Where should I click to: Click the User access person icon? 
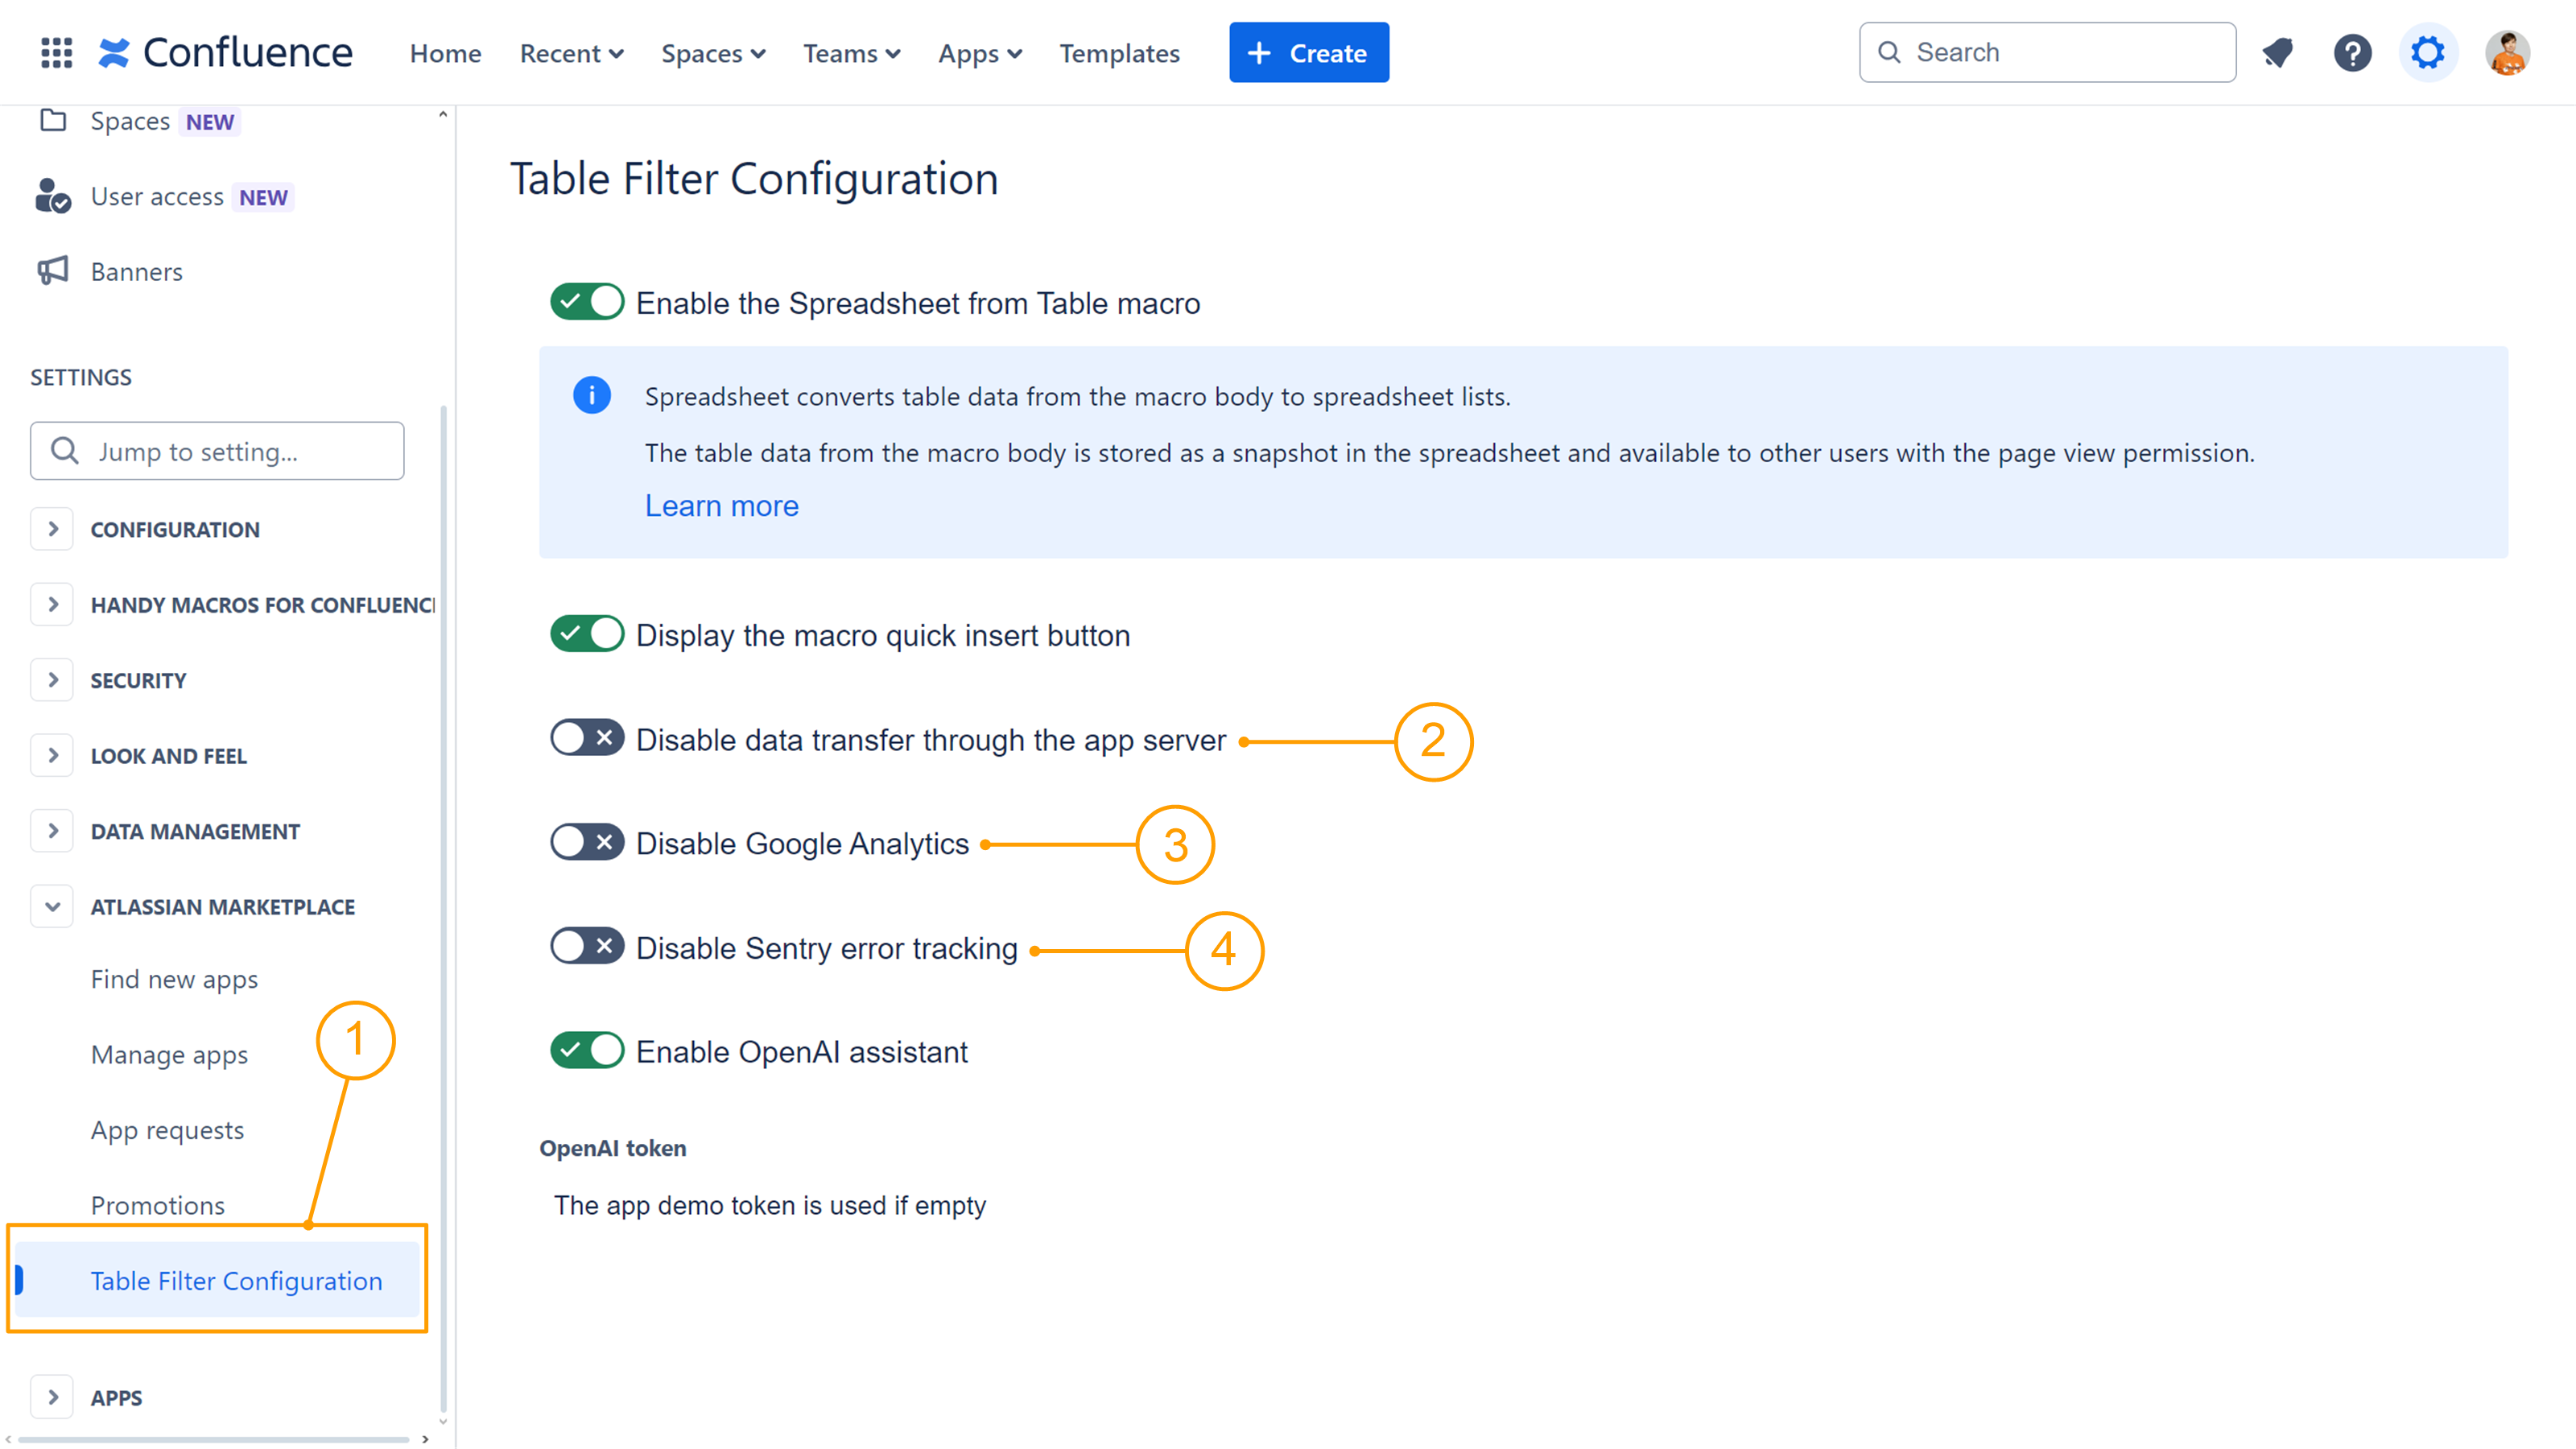[x=52, y=196]
